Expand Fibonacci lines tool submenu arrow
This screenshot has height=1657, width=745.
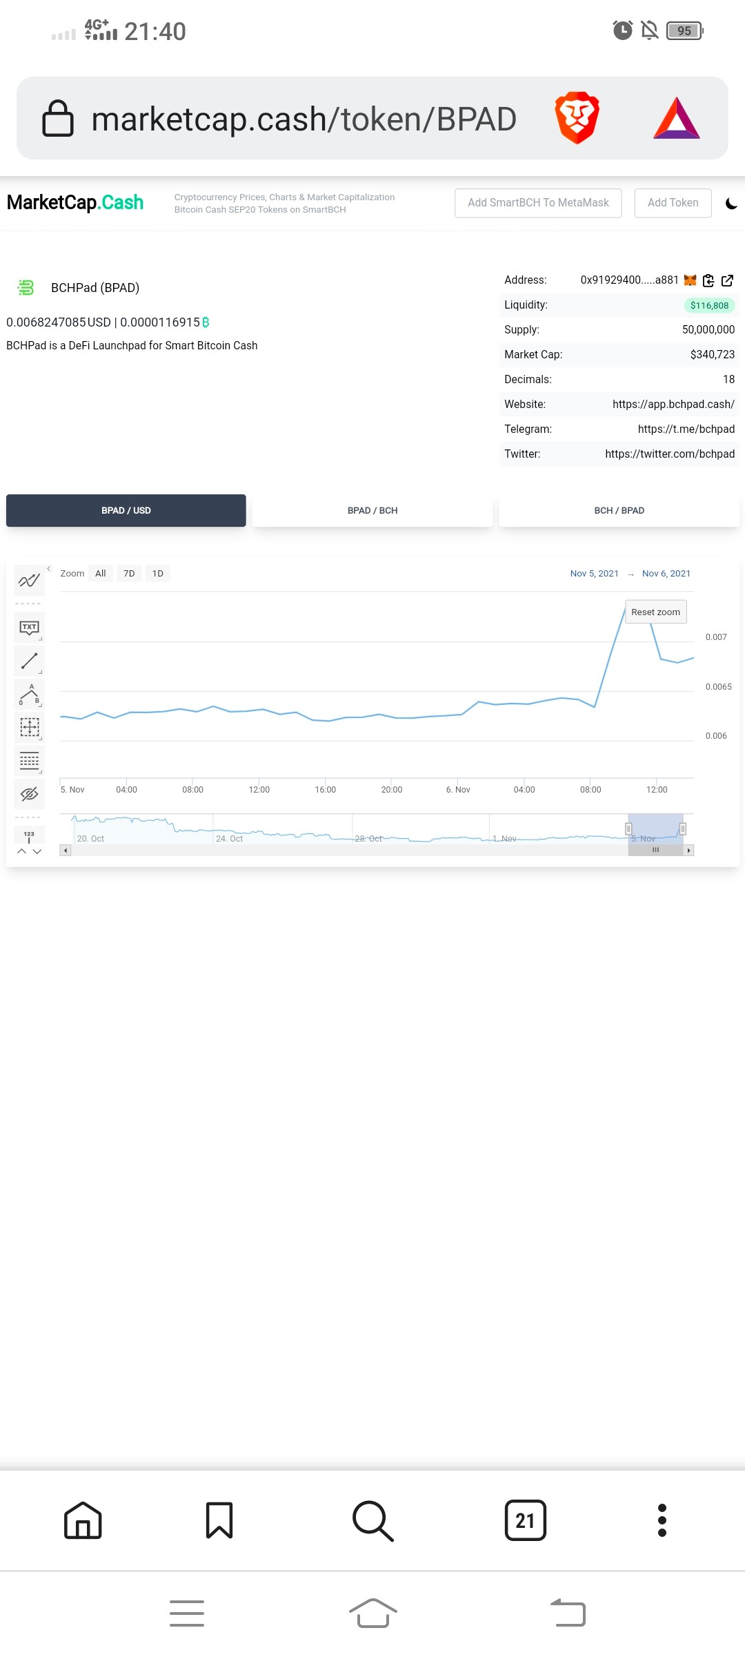pyautogui.click(x=41, y=771)
